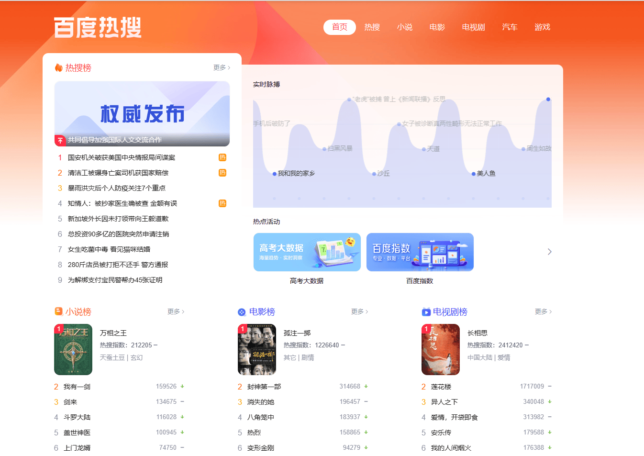The image size is (644, 456).
Task: Click the down arrow beside 异人之下
Action: (550, 402)
